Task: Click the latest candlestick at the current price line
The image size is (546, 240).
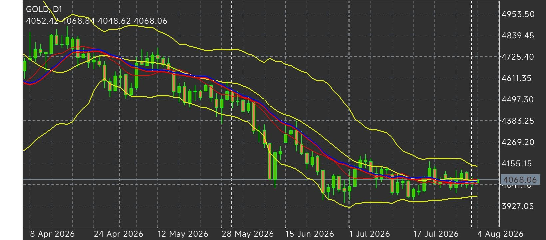Action: [x=478, y=181]
